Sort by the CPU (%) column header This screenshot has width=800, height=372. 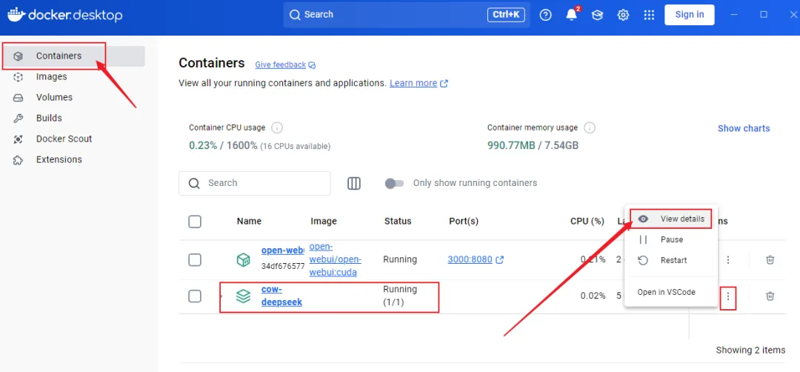[587, 221]
